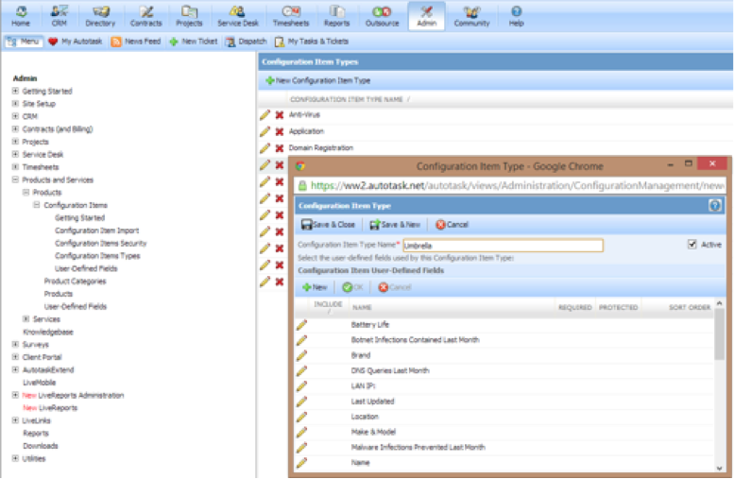Open Dispatch from toolbar
Viewport: 734px width, 479px height.
tap(247, 42)
